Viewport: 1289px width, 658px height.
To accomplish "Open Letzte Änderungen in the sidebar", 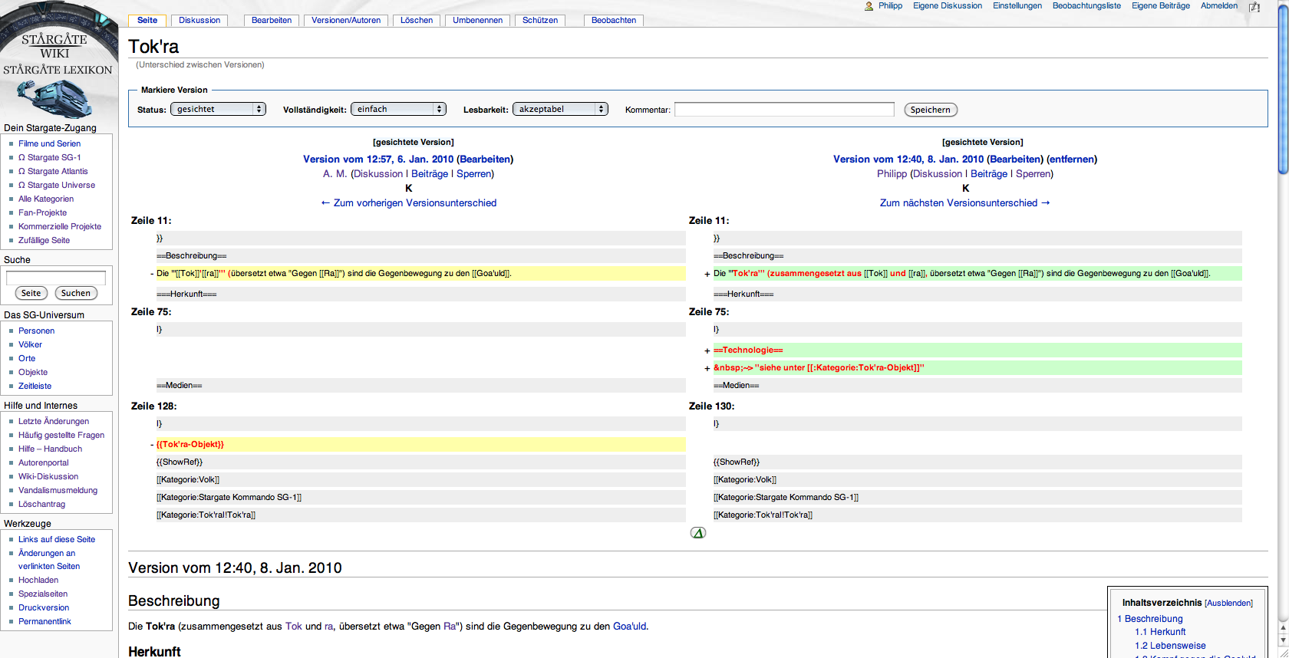I will pos(54,421).
